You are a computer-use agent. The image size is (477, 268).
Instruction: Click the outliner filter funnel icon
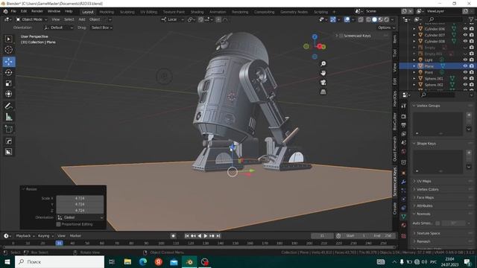click(472, 19)
